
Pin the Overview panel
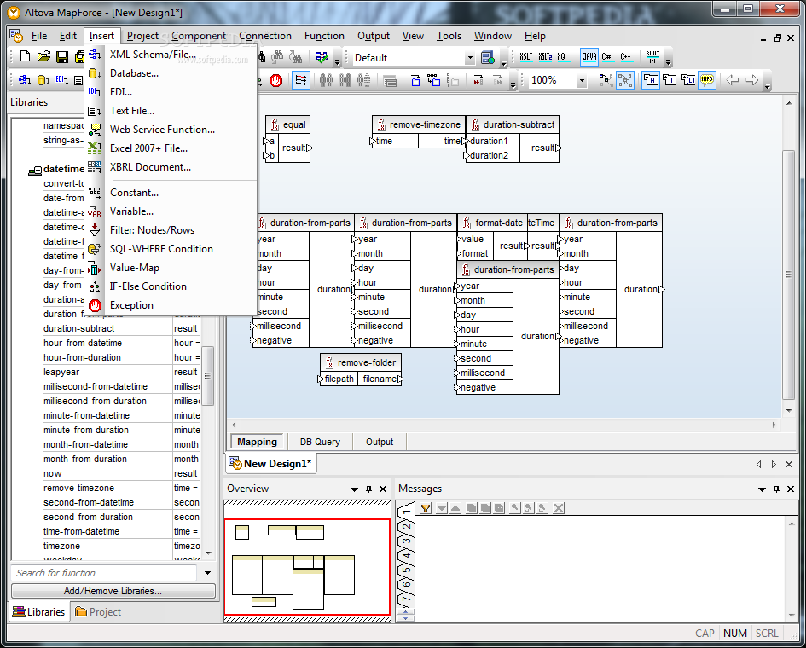[368, 489]
